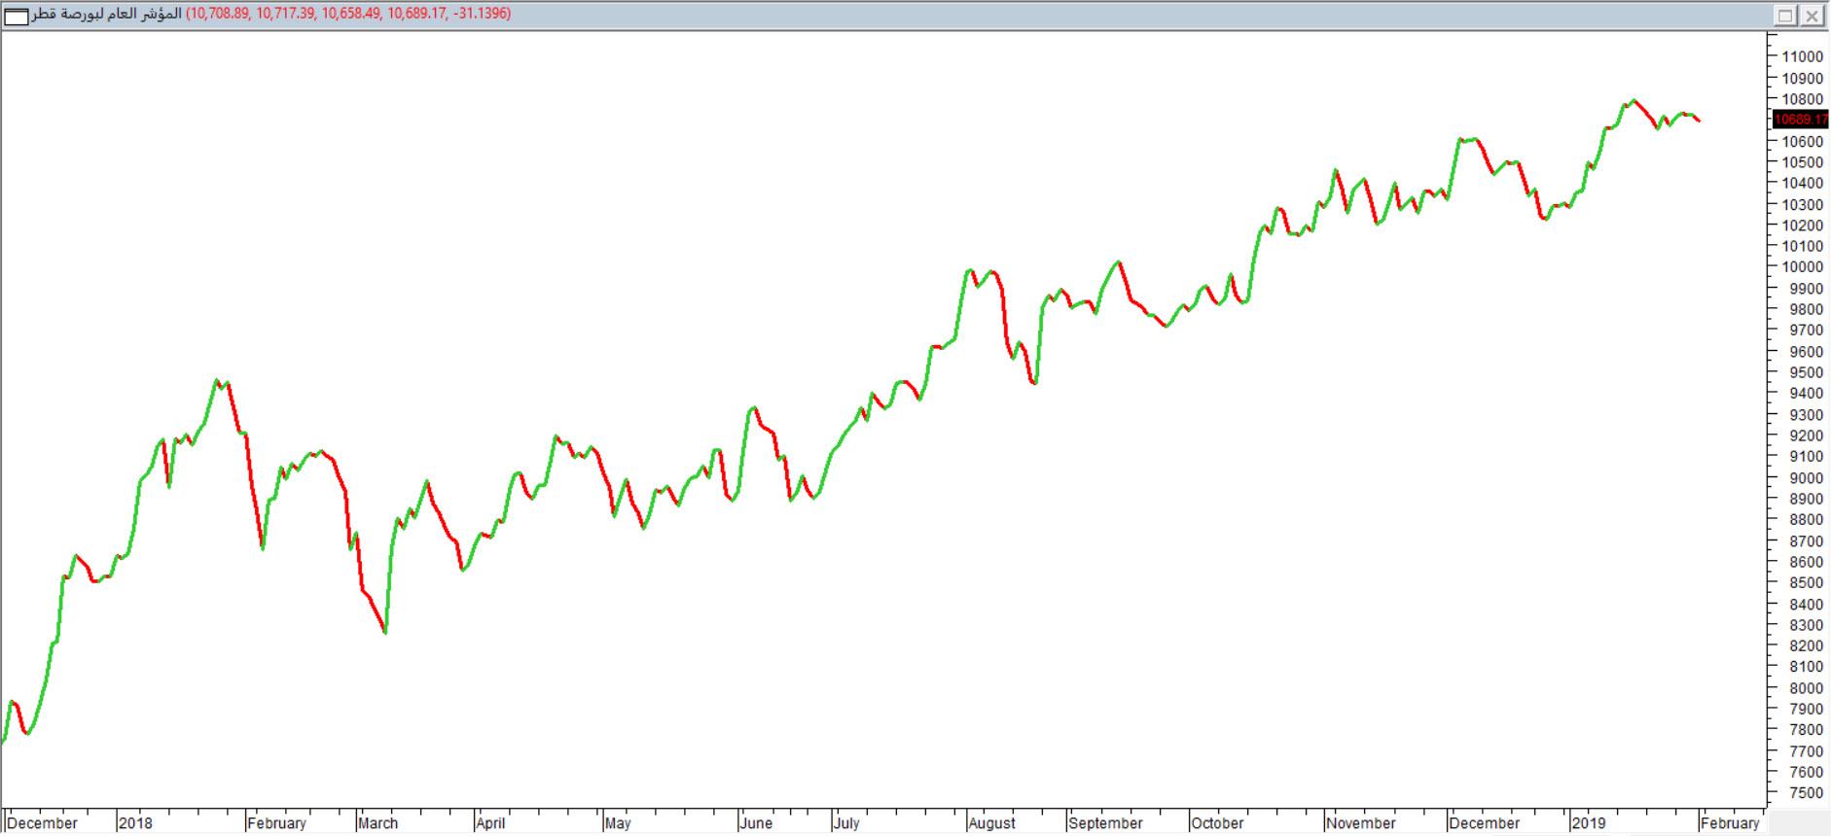Screen dimensions: 1831x836
Task: Click the low value 10,658.49 in the header
Action: 351,14
